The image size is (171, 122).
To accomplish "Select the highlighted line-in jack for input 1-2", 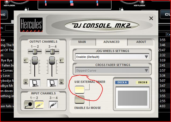I will click(x=39, y=105).
